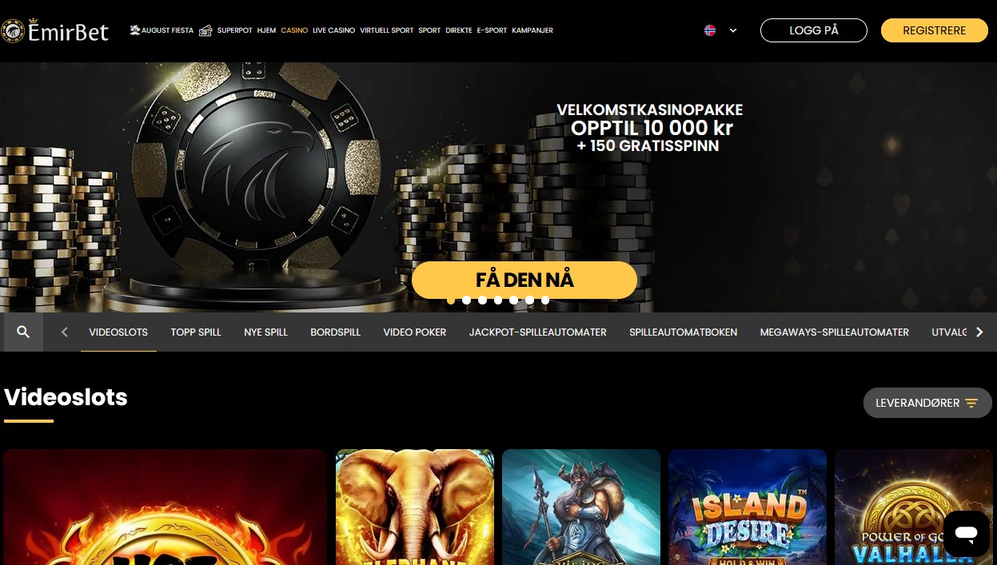The image size is (997, 565).
Task: Switch to the Bordspill category tab
Action: pos(336,332)
